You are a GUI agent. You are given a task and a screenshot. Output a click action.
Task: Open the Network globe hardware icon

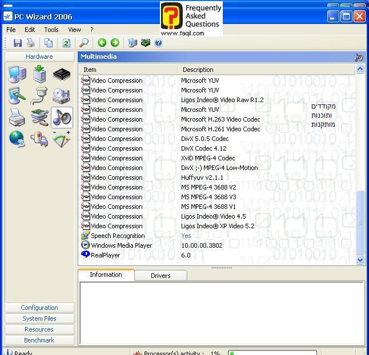pos(17,139)
